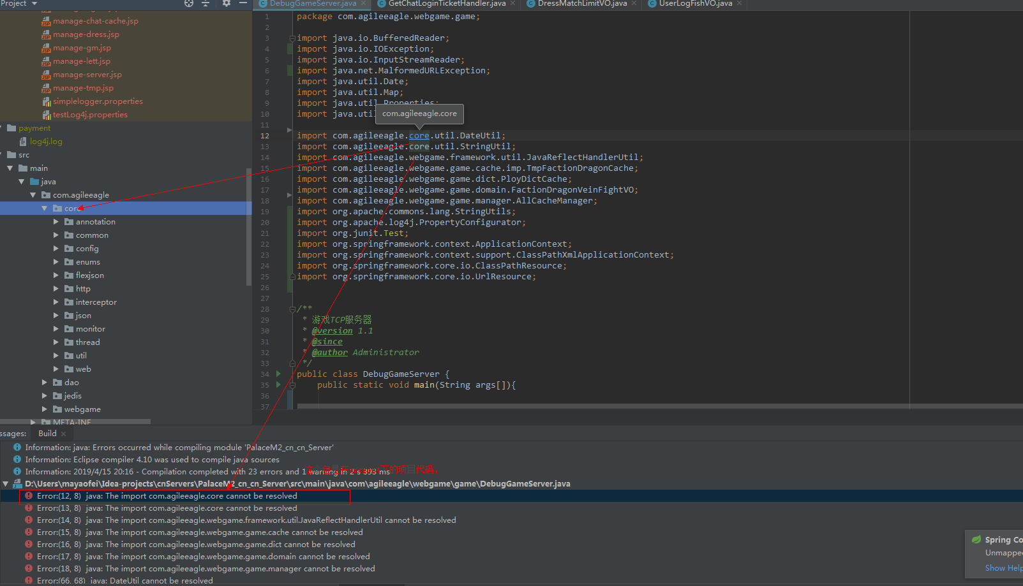Close the Build messages tab
Image resolution: width=1023 pixels, height=586 pixels.
point(63,434)
